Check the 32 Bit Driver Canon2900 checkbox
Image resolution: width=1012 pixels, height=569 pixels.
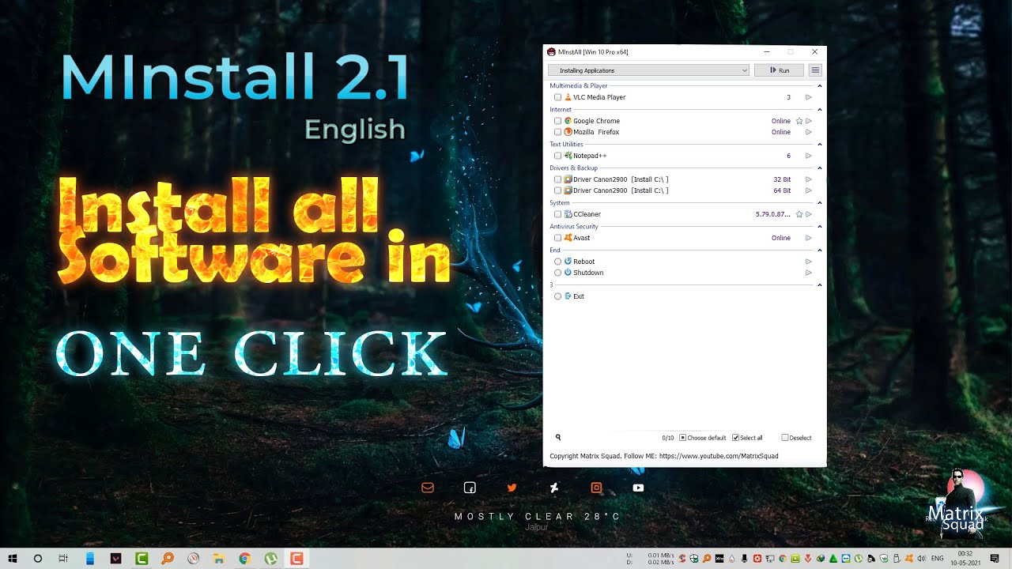click(558, 179)
